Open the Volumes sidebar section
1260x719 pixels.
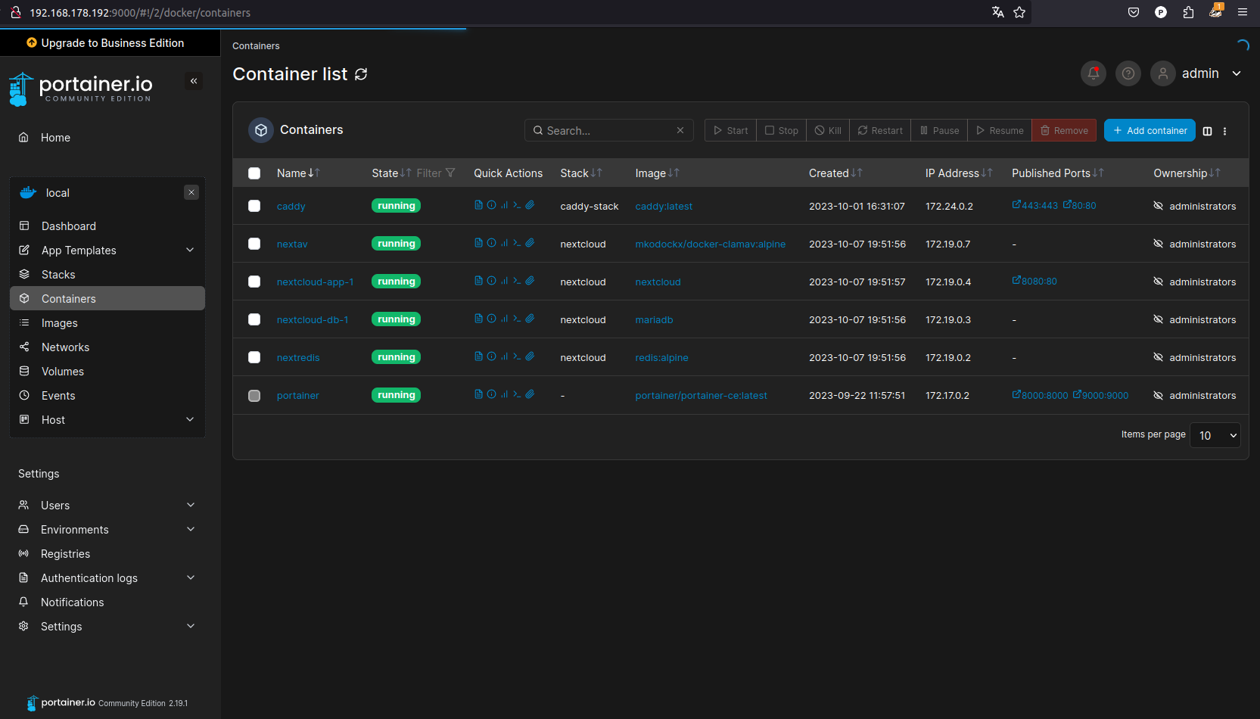pyautogui.click(x=63, y=372)
